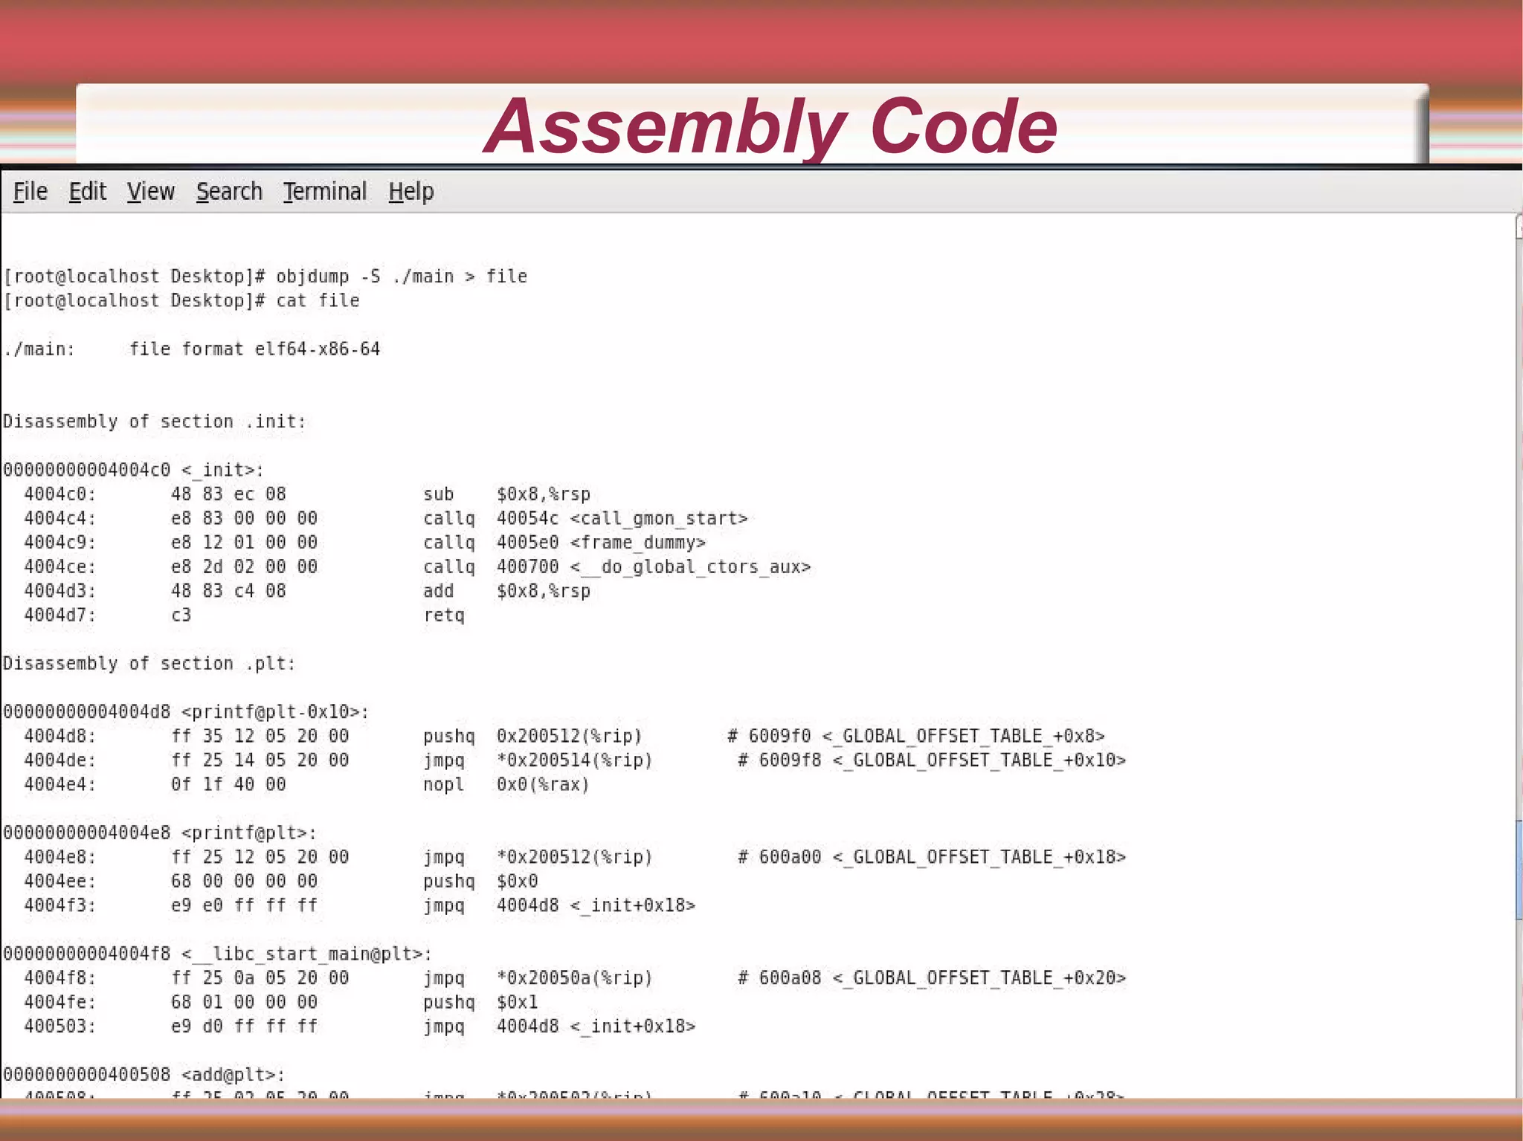This screenshot has width=1523, height=1141.
Task: Open the Edit menu
Action: 88,192
